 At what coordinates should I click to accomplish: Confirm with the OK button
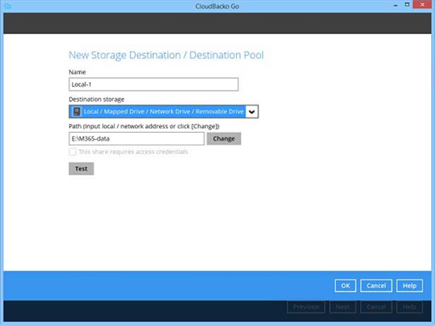click(345, 286)
